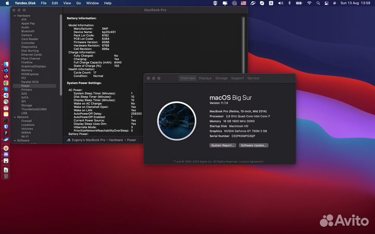Collapse the Hardware section
The height and width of the screenshot is (234, 375).
tap(15, 16)
